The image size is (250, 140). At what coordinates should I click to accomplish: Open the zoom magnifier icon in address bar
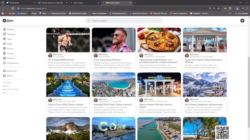[214, 9]
